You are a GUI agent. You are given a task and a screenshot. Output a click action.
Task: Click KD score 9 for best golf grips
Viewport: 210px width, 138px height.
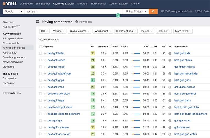coord(93,80)
